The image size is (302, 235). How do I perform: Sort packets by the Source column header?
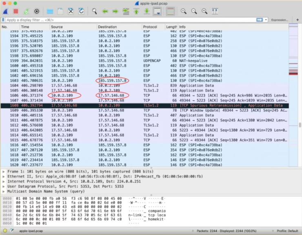pyautogui.click(x=57, y=27)
